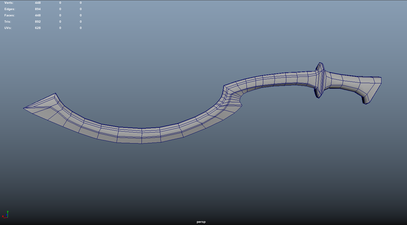Click the Faces label in the HUD
Viewport: 407px width, 225px height.
(9, 15)
